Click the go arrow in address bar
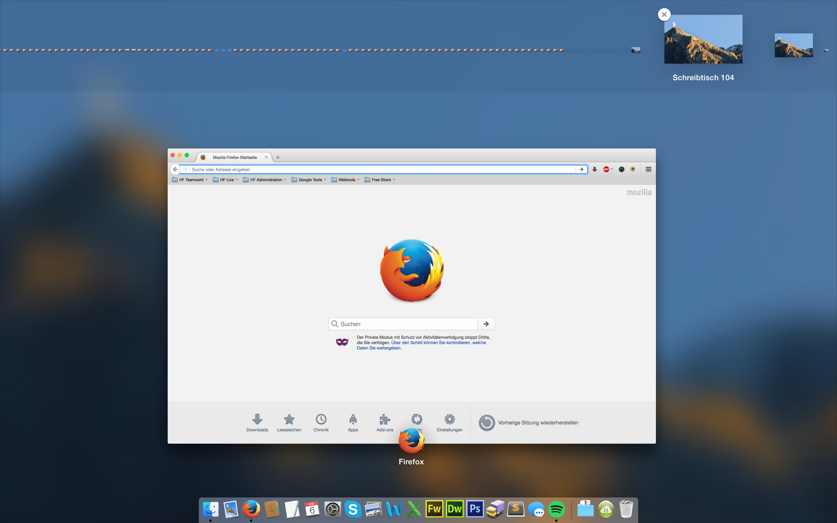Viewport: 837px width, 523px height. [x=582, y=169]
